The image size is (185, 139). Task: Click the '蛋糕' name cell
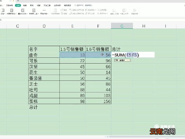[44, 101]
